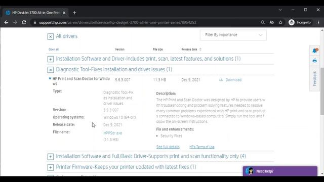Sort by Release date arrows

coord(200,50)
